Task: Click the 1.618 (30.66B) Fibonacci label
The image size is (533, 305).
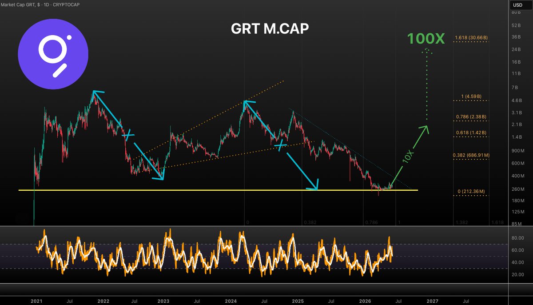Action: coord(472,37)
